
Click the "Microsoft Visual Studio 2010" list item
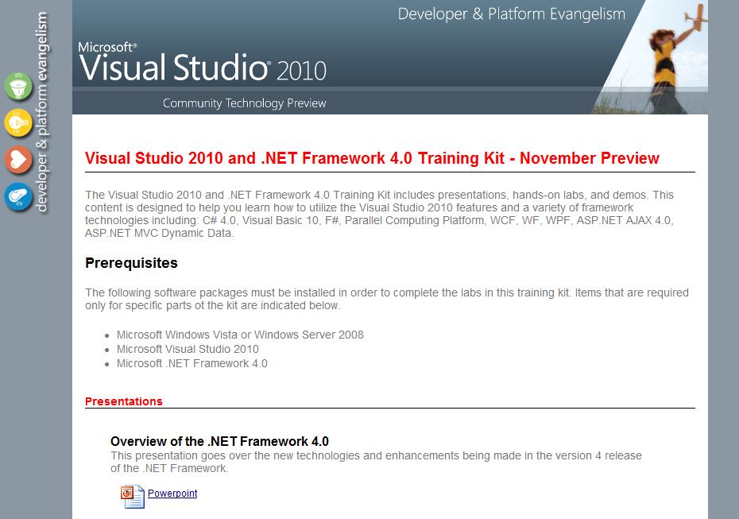pos(188,349)
